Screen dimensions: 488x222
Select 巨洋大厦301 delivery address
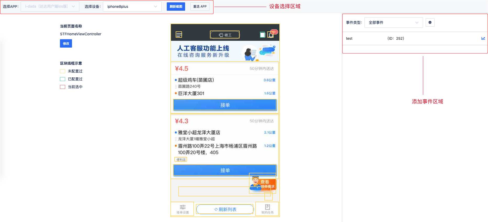[191, 93]
